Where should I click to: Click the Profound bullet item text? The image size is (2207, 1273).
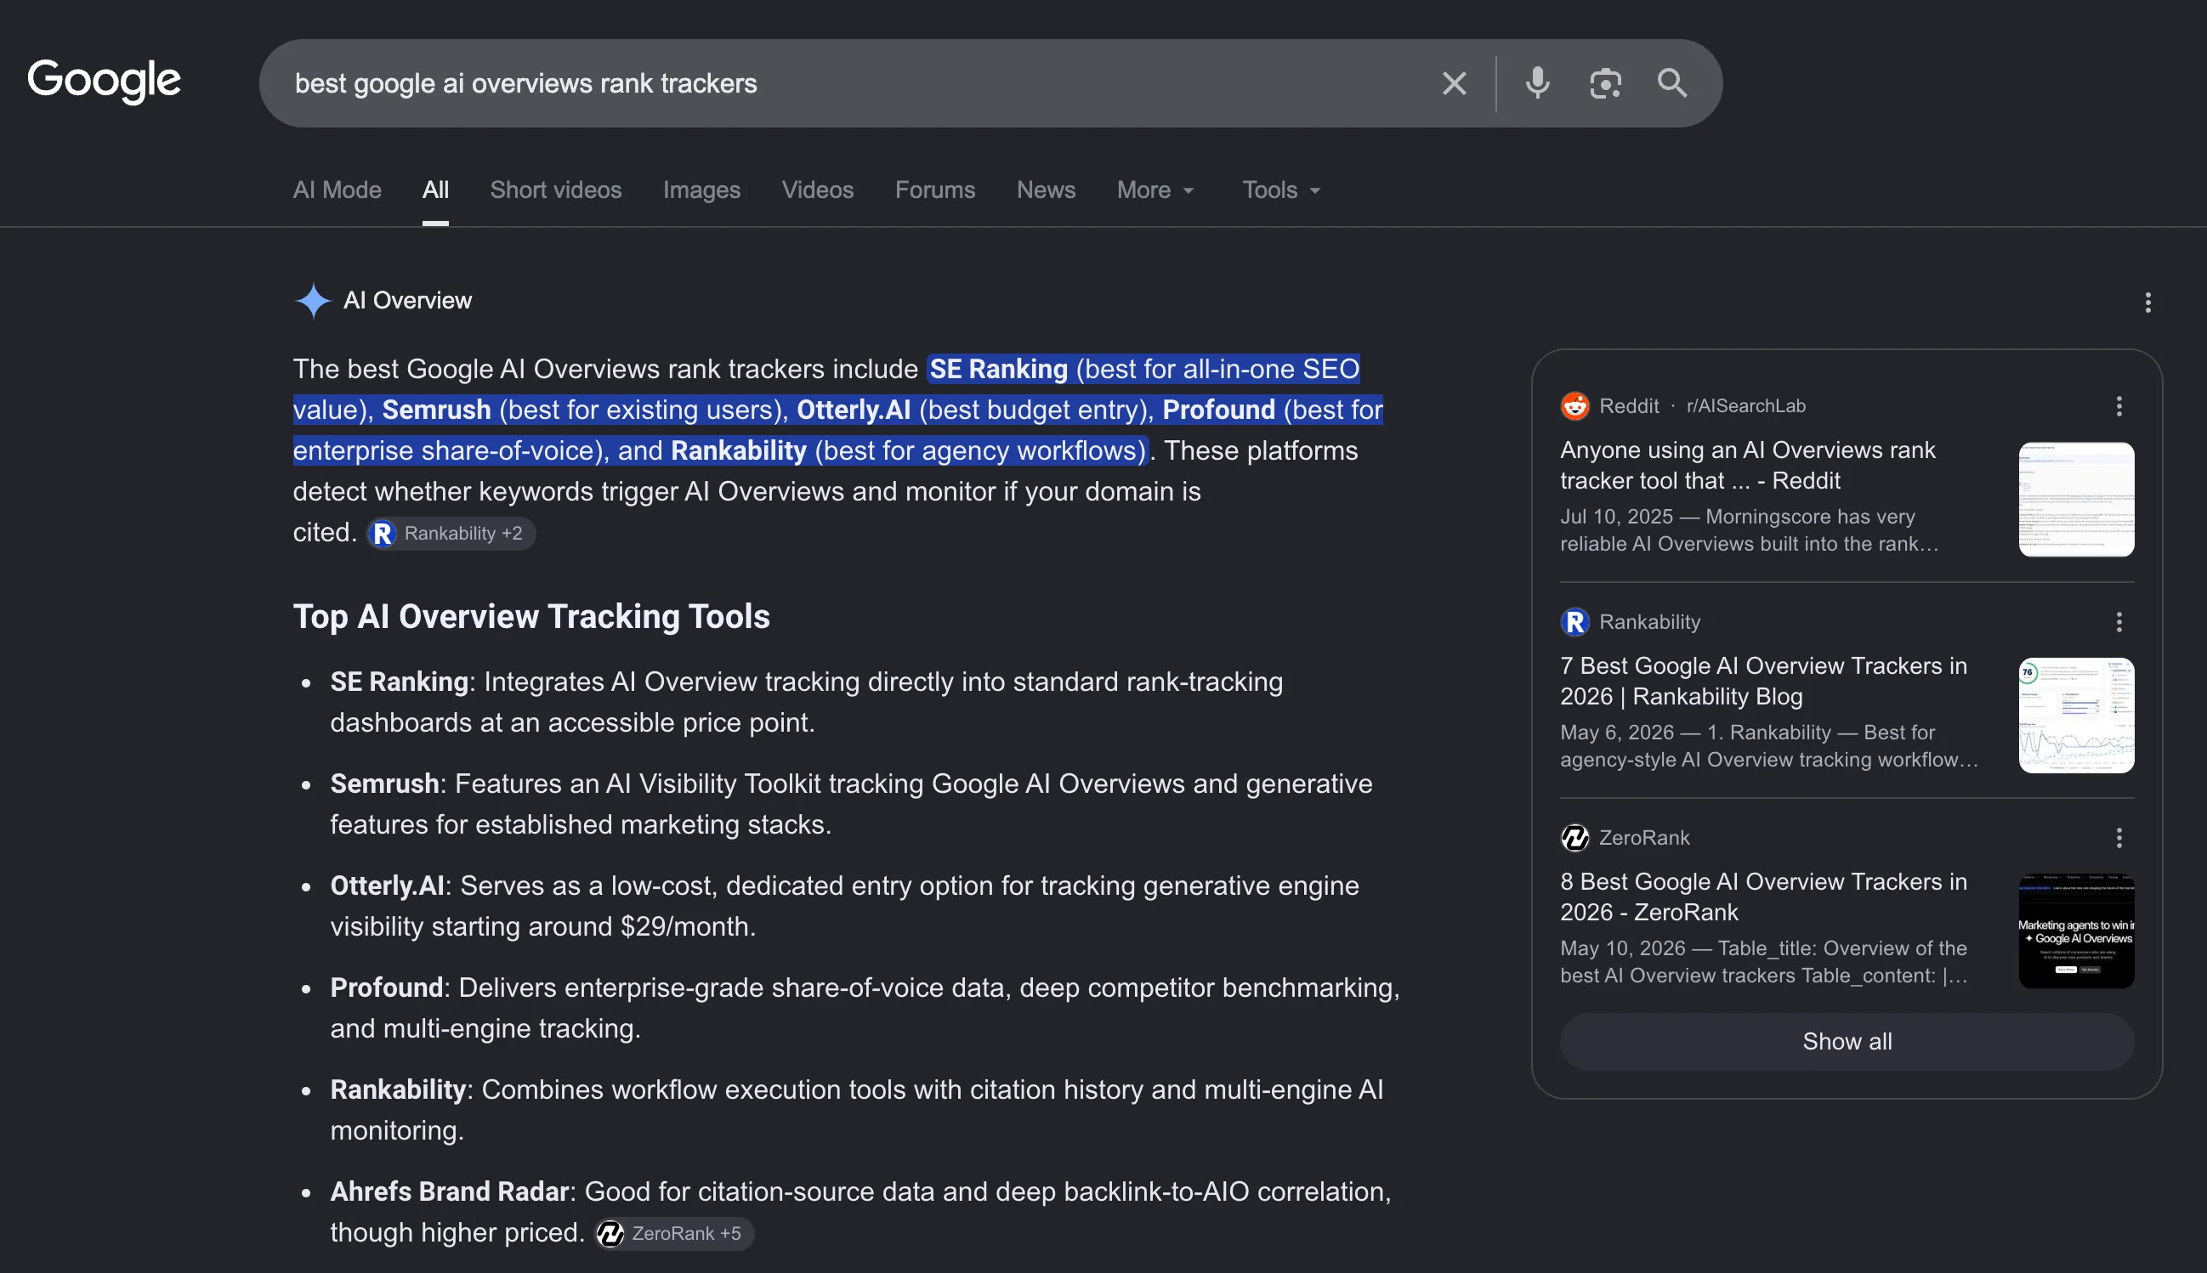(865, 1008)
